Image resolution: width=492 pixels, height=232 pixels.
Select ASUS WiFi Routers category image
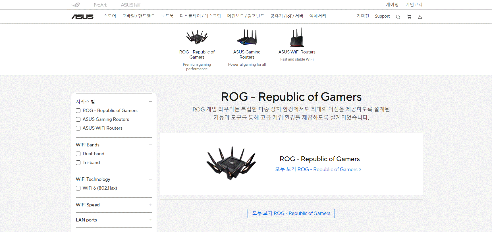tap(297, 37)
